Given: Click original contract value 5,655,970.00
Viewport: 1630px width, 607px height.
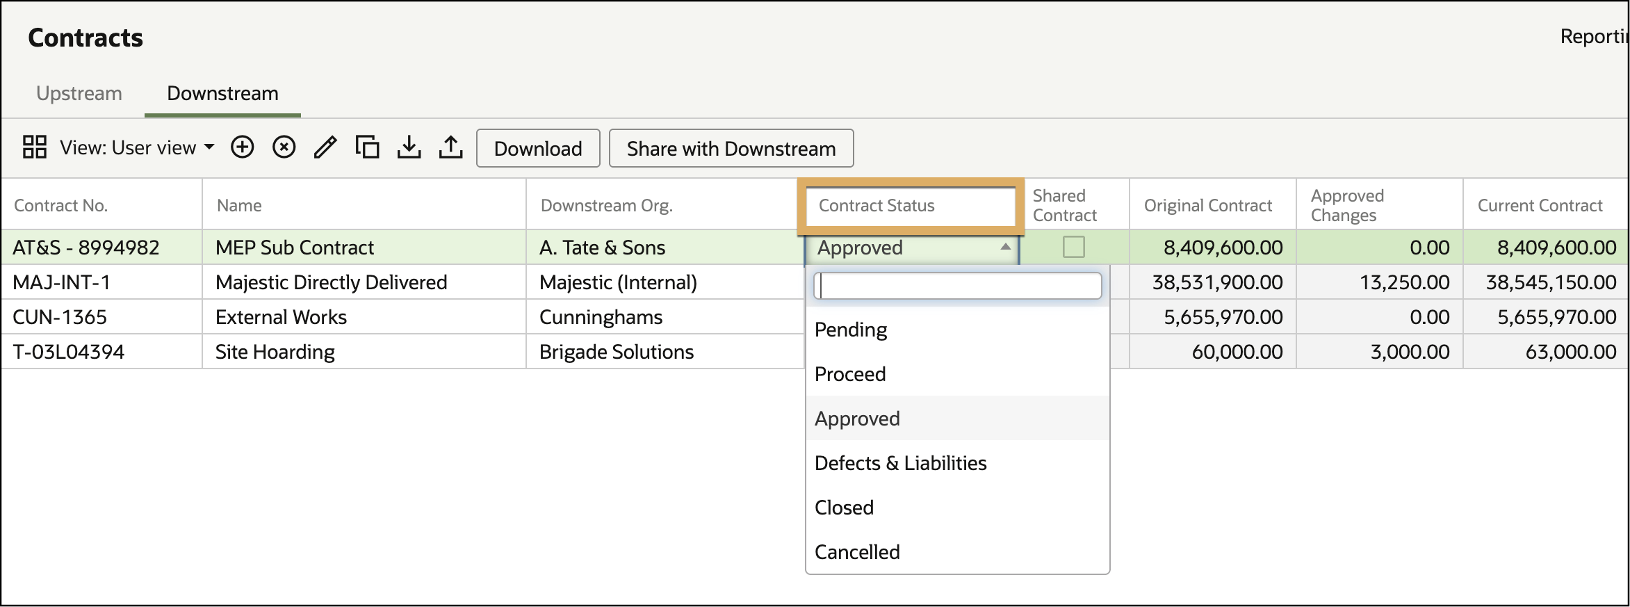Looking at the screenshot, I should tap(1213, 316).
